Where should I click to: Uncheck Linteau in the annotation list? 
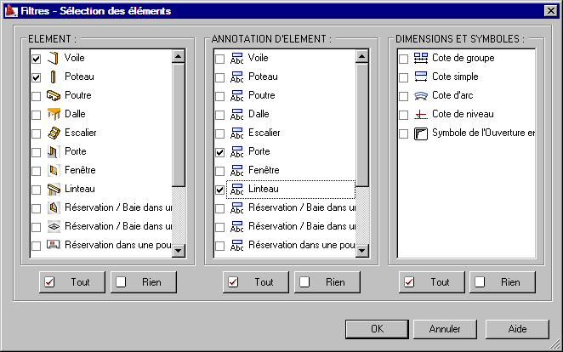220,190
